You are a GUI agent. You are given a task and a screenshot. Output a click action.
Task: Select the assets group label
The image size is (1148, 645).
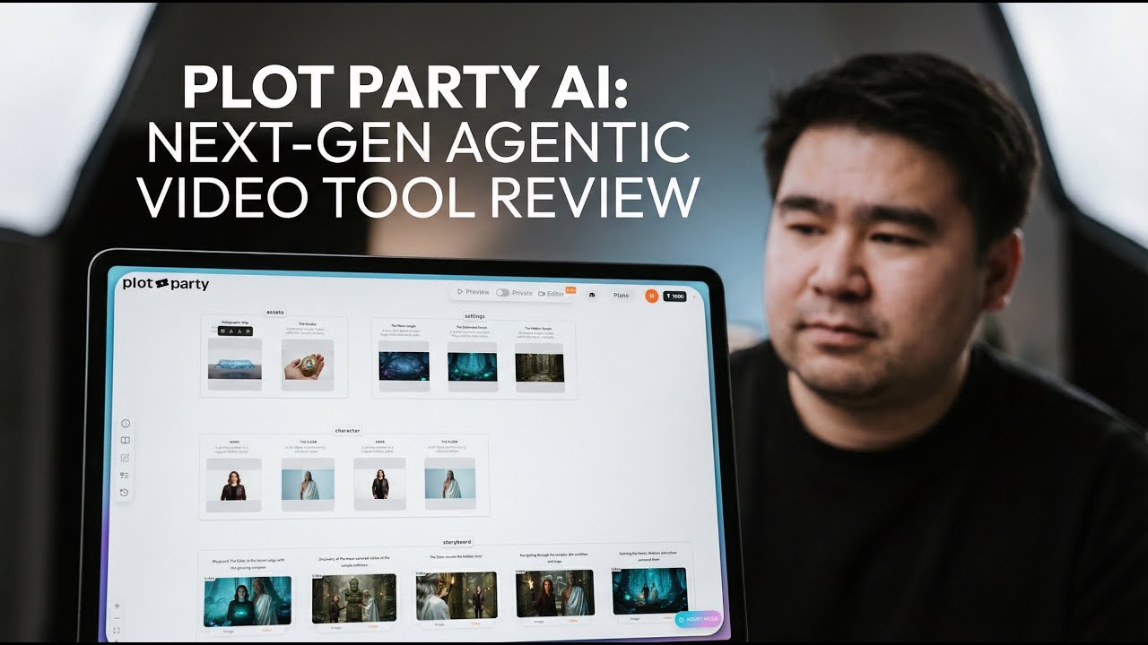[274, 313]
